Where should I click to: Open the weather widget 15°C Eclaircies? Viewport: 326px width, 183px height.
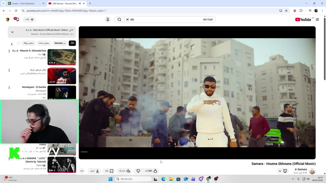click(10, 179)
